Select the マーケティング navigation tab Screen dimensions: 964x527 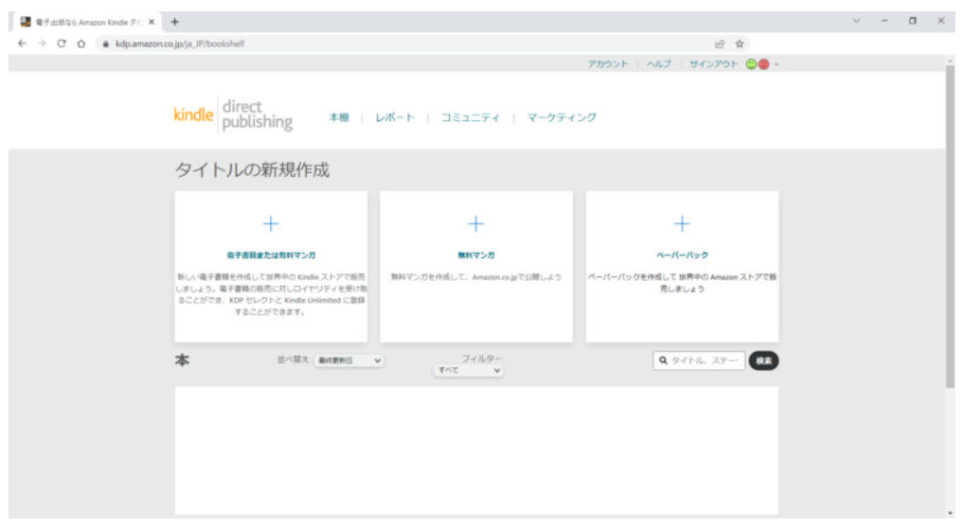click(562, 117)
